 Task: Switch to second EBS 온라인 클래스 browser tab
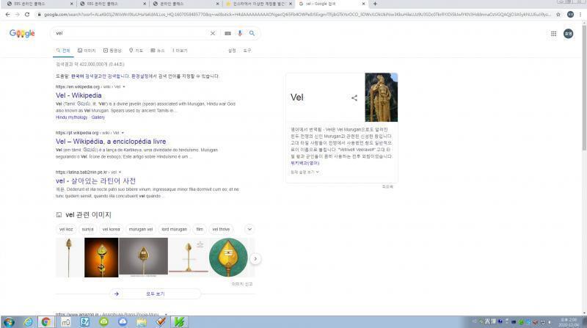[x=112, y=4]
